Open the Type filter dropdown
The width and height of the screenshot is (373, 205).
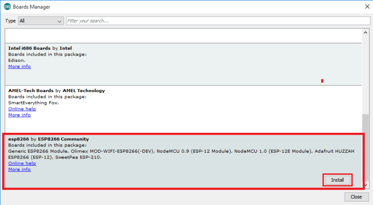pos(41,21)
